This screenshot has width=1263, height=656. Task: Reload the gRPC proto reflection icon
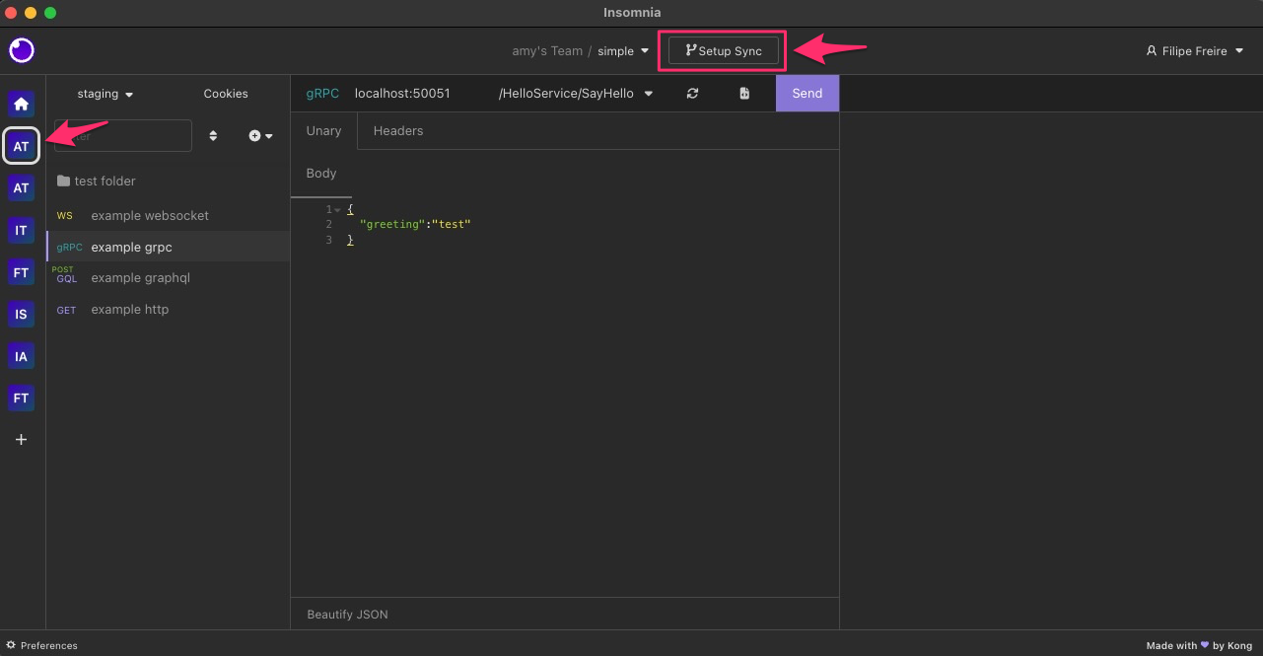pos(692,94)
